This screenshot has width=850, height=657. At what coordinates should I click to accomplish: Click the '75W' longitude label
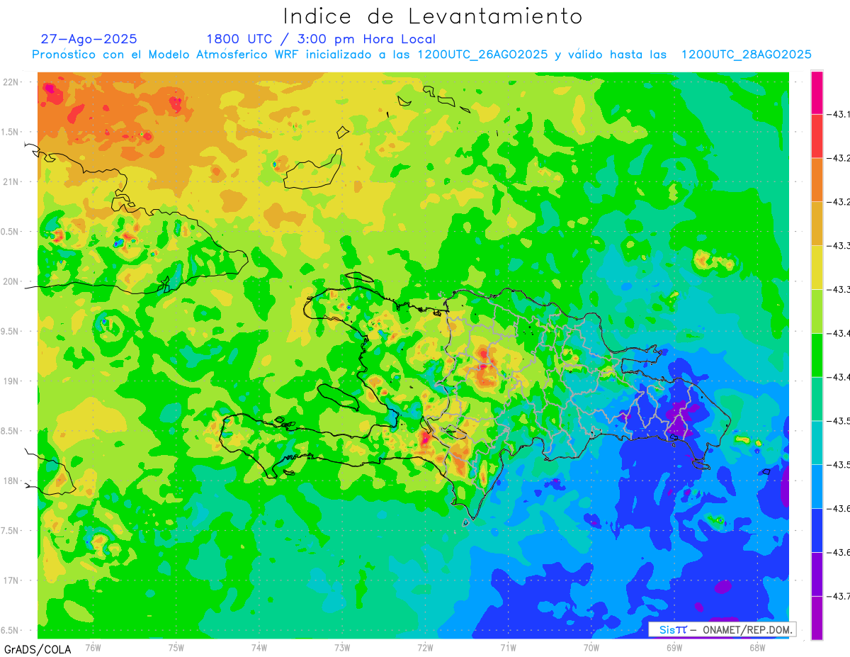176,648
